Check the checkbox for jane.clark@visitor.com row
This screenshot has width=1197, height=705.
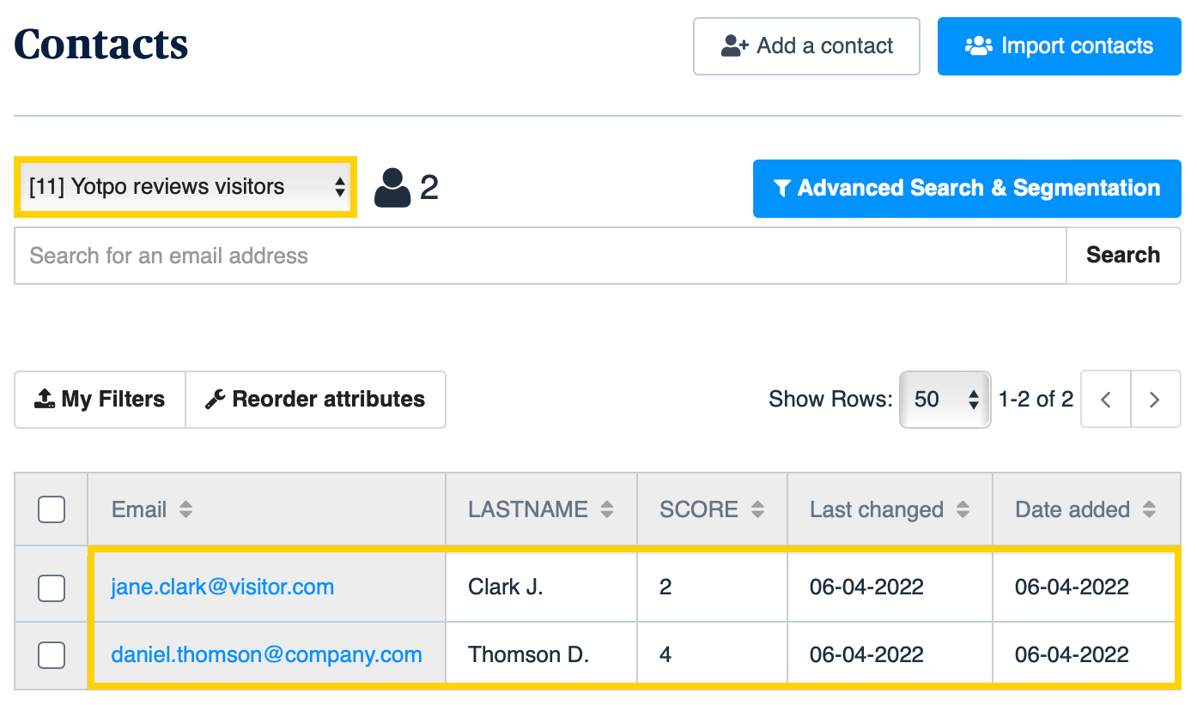tap(51, 587)
